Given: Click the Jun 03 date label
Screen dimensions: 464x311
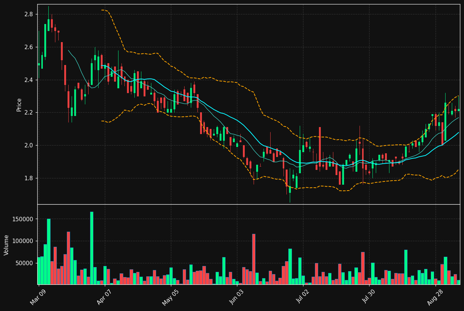Looking at the screenshot, I should point(237,297).
